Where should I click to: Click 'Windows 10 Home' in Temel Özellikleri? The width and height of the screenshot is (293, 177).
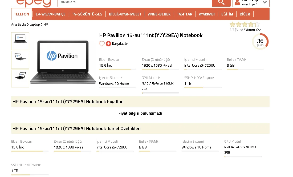tap(196, 147)
